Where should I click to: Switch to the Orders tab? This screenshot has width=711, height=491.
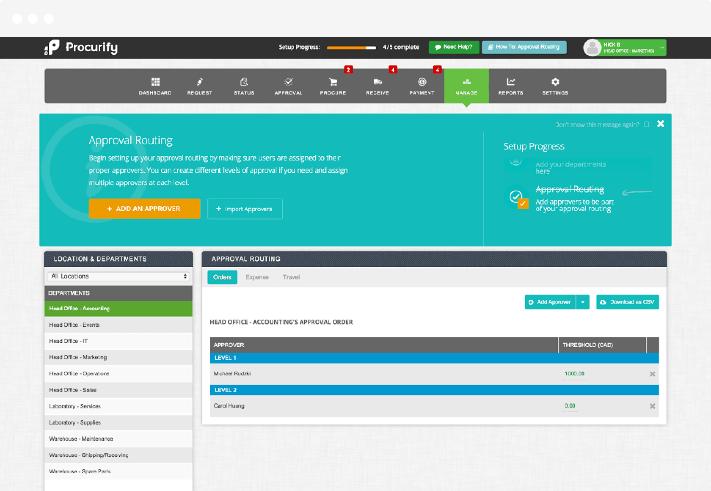[222, 277]
